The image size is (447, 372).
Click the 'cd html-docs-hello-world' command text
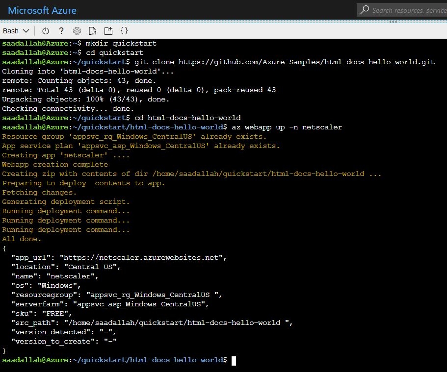coord(187,118)
